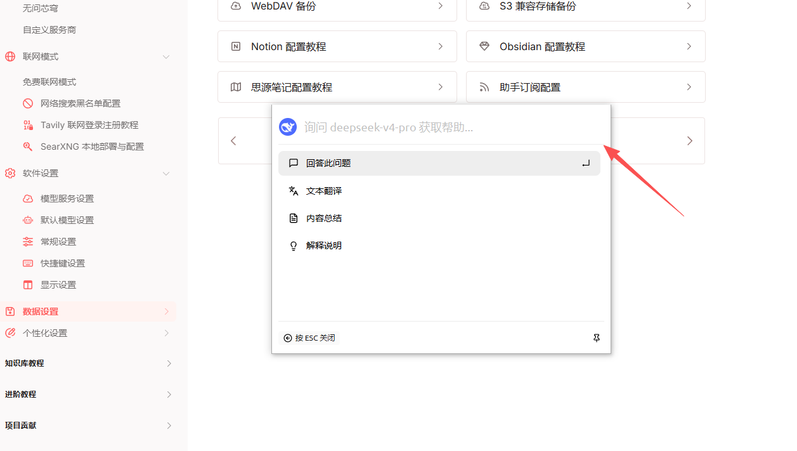Click the cloud icon on WebDAV 备份 card
797x451 pixels.
point(236,6)
